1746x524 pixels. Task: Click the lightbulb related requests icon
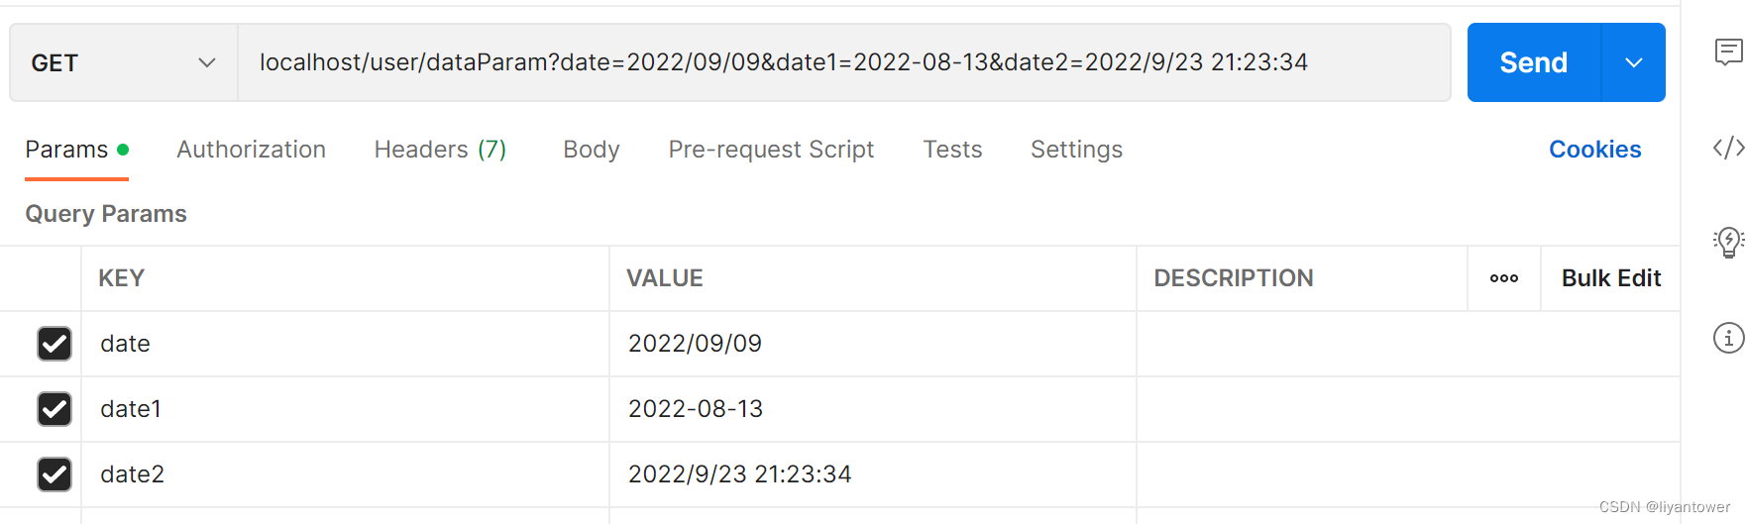click(1728, 242)
